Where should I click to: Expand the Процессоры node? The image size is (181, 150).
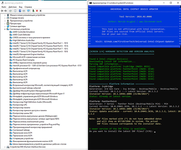coord(5,23)
